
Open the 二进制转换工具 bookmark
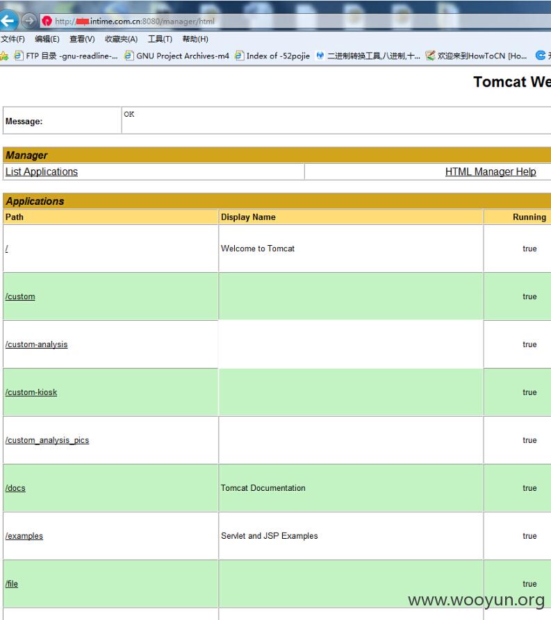[368, 56]
